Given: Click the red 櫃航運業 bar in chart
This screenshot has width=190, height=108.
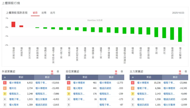Looking at the screenshot, I should pos(21,26).
